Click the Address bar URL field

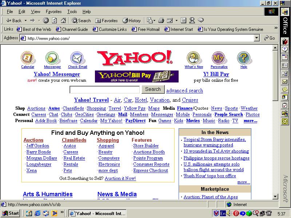tap(137, 38)
